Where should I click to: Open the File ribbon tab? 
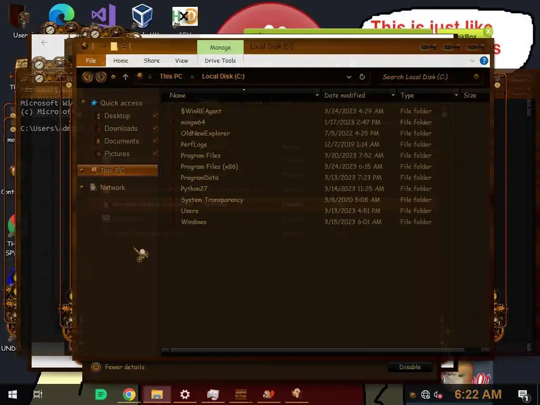click(x=91, y=61)
